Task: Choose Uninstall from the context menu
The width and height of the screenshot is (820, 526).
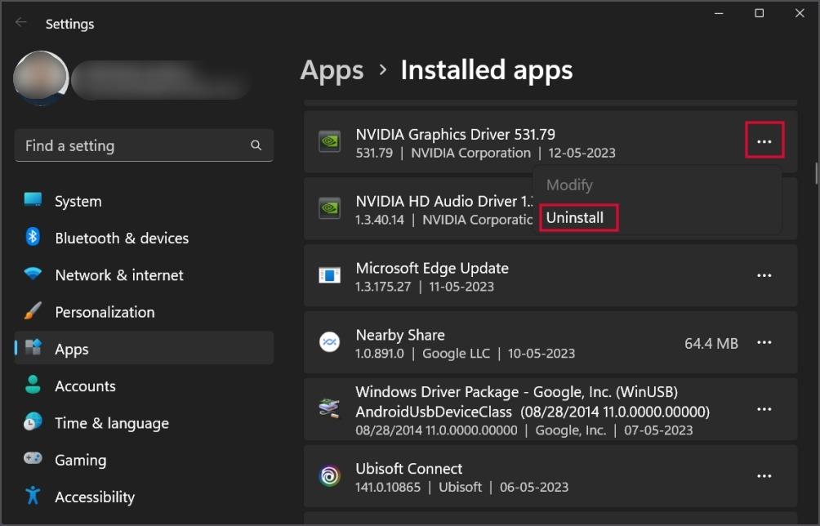Action: pyautogui.click(x=575, y=217)
